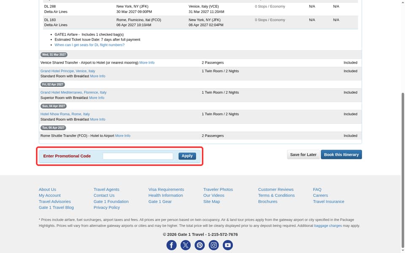The image size is (405, 253).
Task: Open Gate 1 Travel Blog link
Action: pos(56,207)
